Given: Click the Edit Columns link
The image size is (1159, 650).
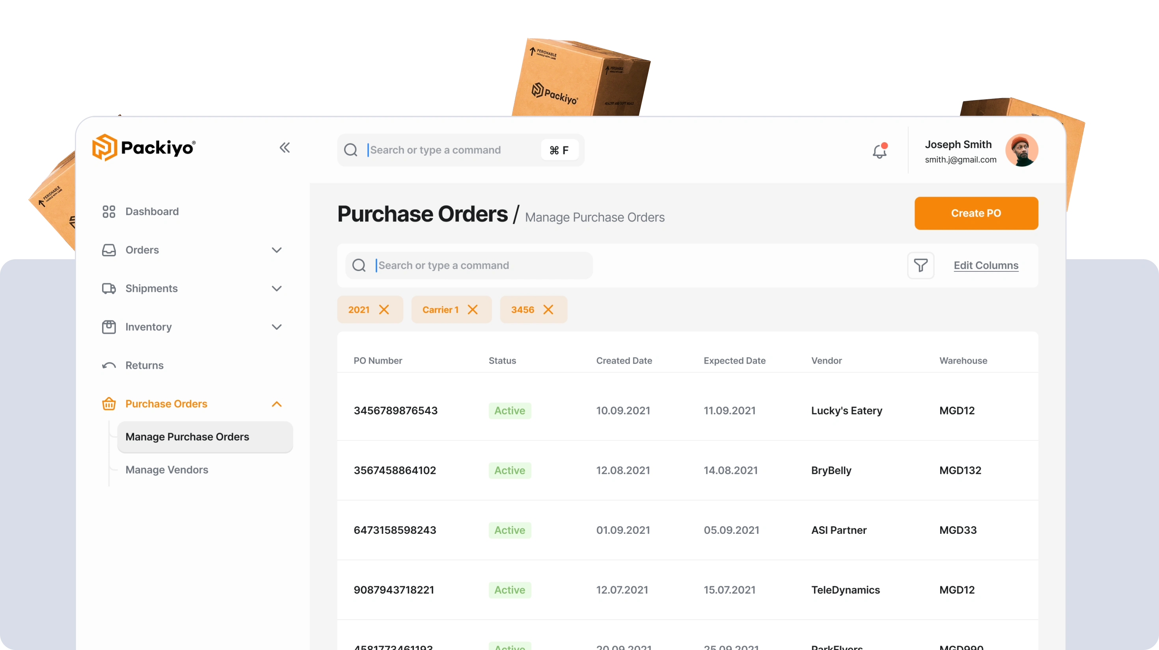Looking at the screenshot, I should pos(986,265).
